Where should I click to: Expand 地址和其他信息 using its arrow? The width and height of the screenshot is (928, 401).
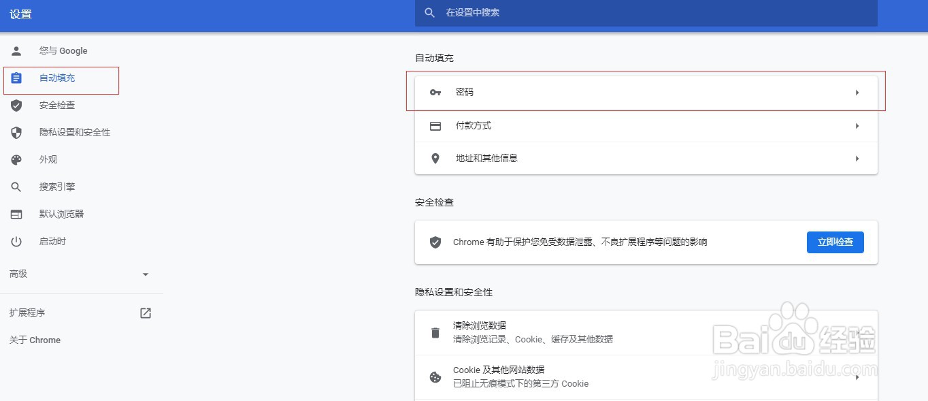tap(857, 158)
